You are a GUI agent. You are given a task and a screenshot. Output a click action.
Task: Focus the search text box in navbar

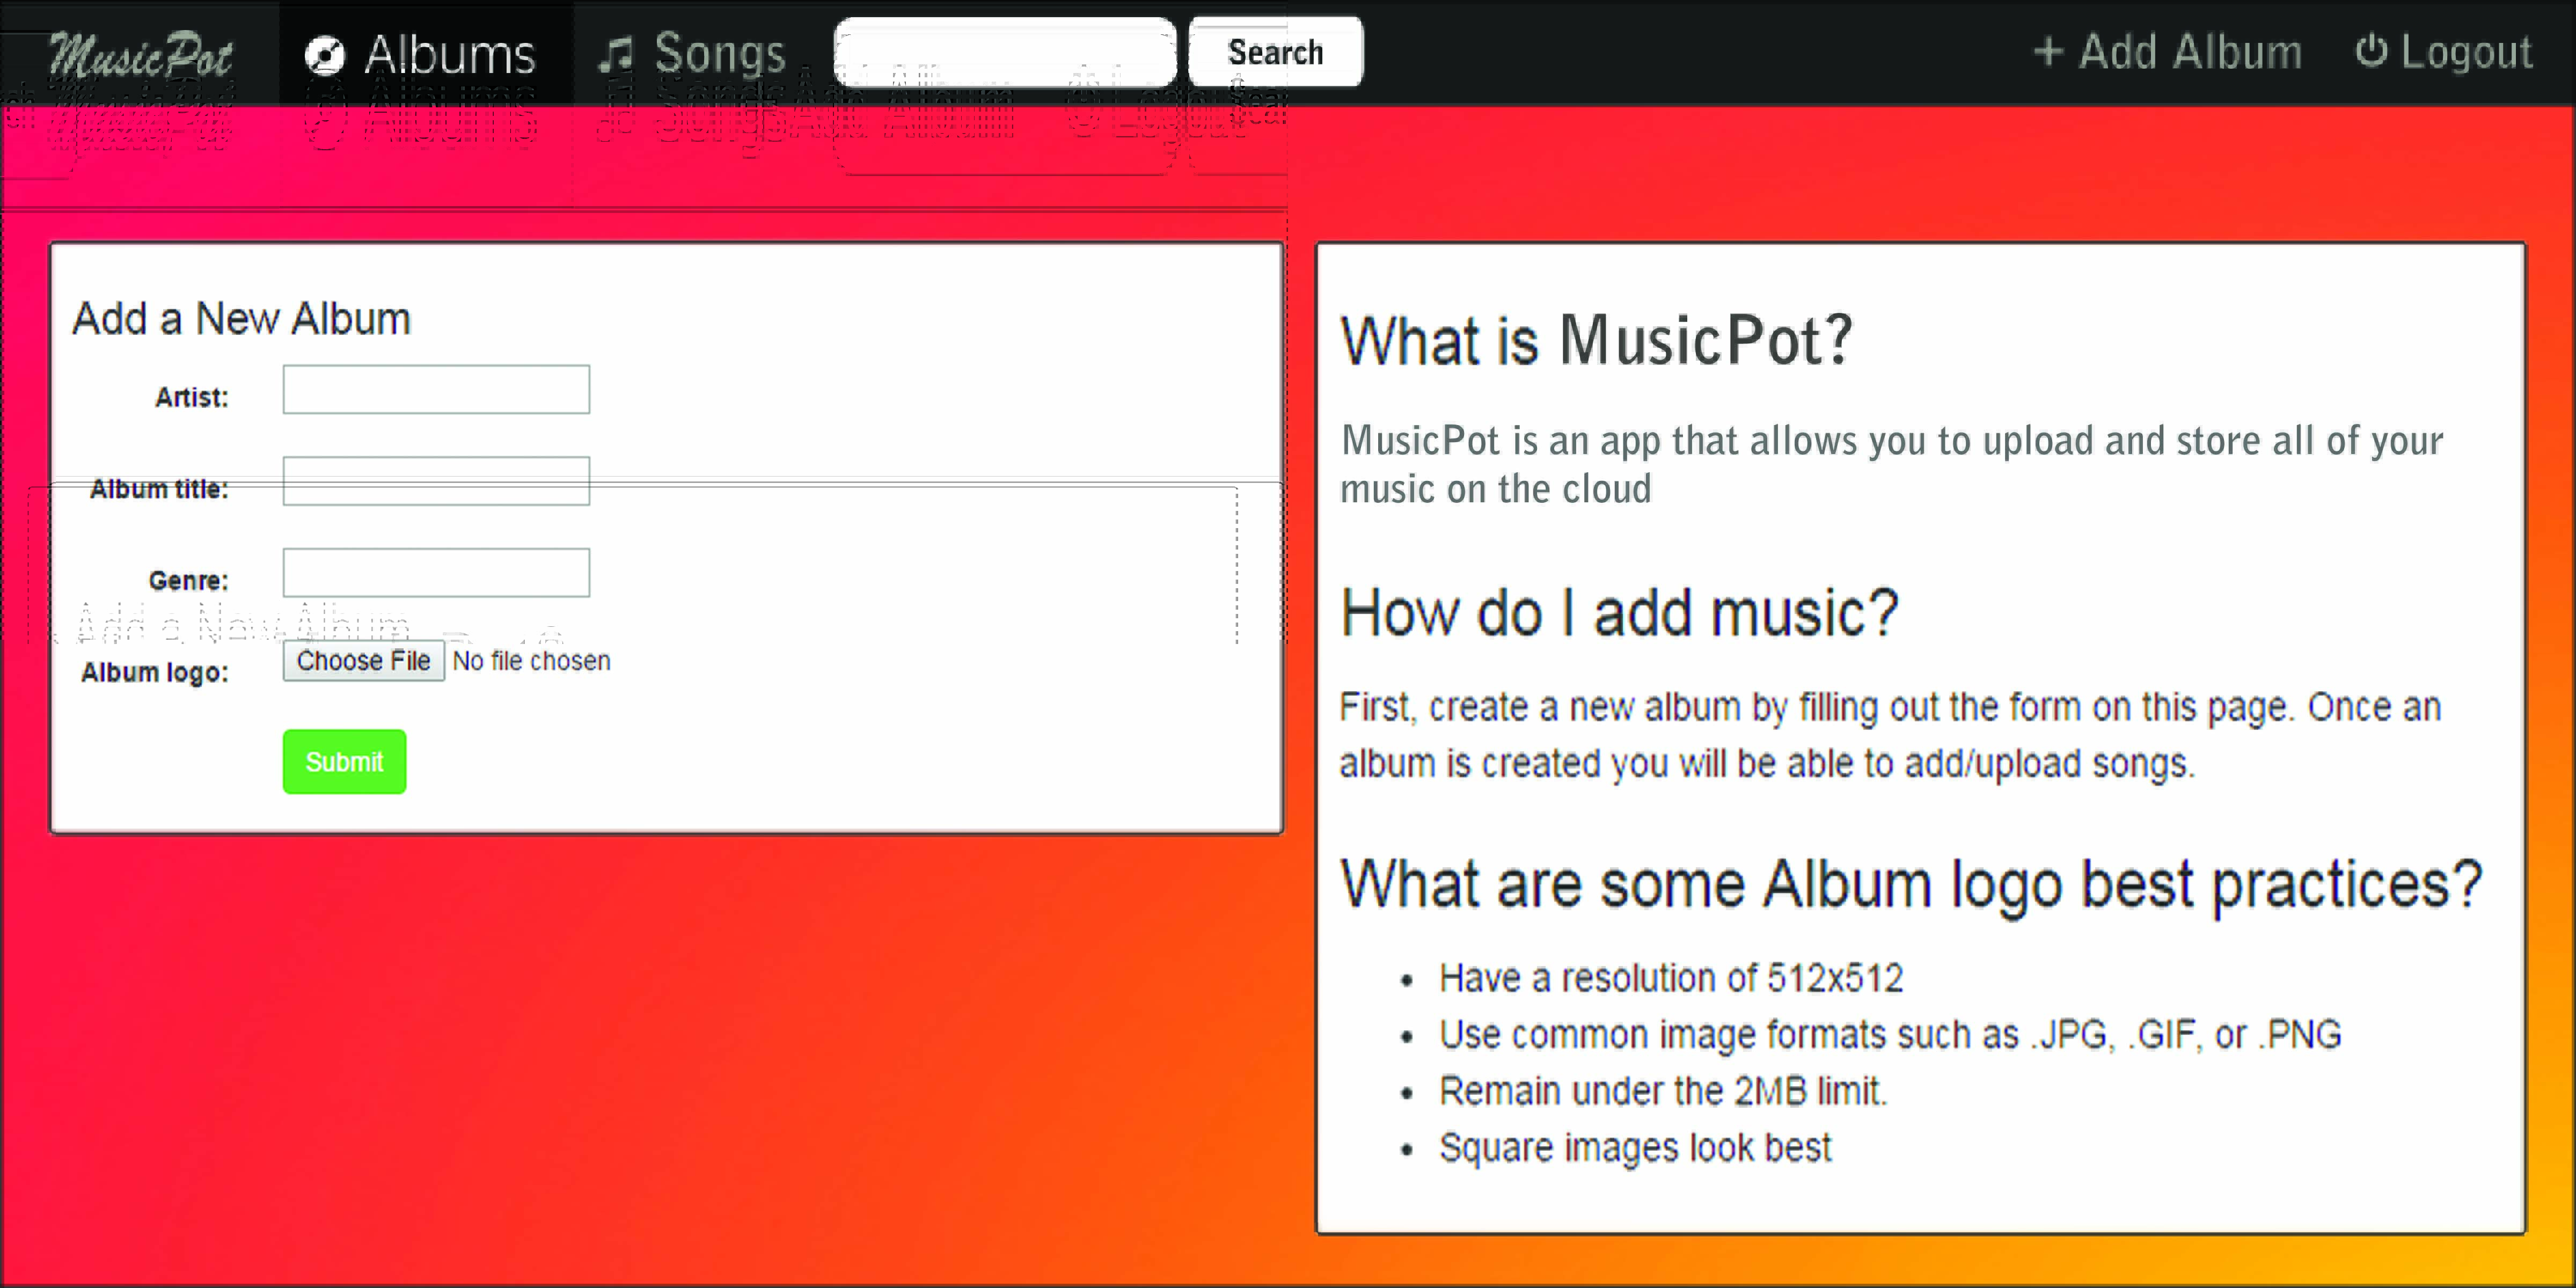click(x=1005, y=52)
